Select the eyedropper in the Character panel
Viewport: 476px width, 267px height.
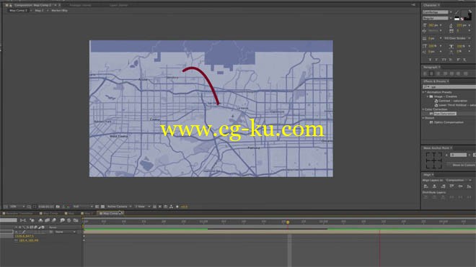coord(457,12)
